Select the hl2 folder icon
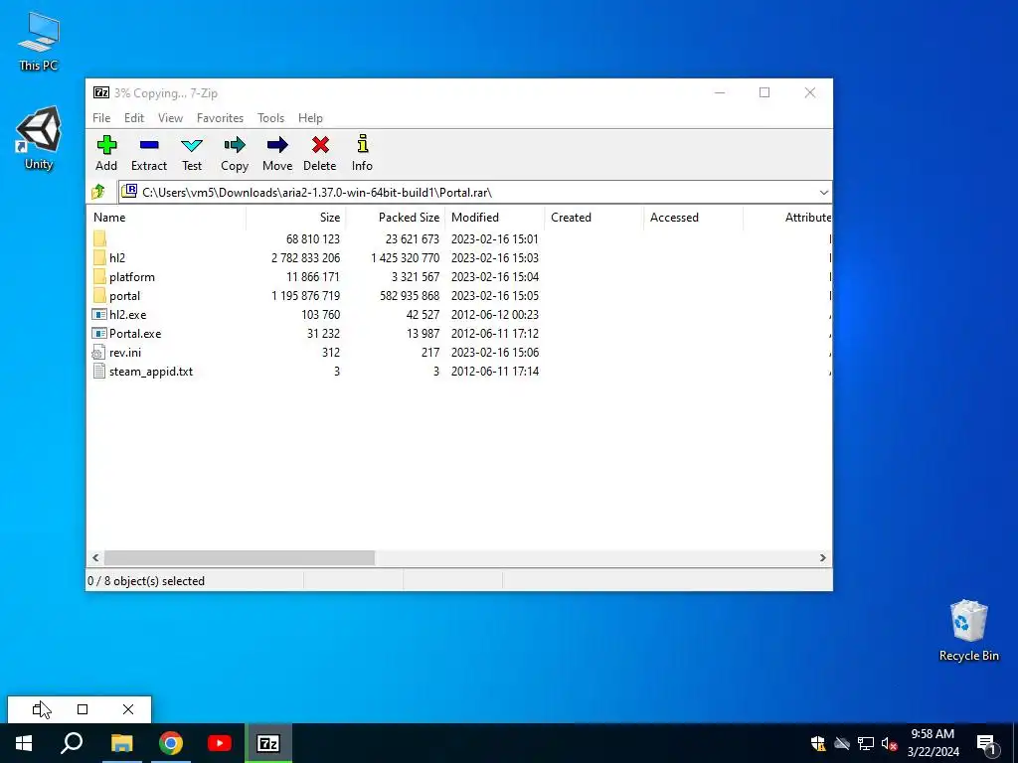Screen dimensions: 1018x763 pyautogui.click(x=99, y=258)
